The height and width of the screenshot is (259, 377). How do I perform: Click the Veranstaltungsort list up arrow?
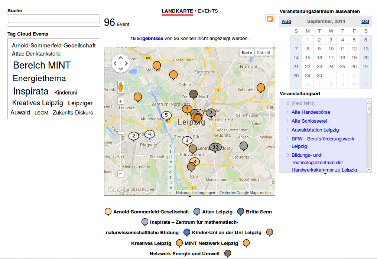click(369, 100)
